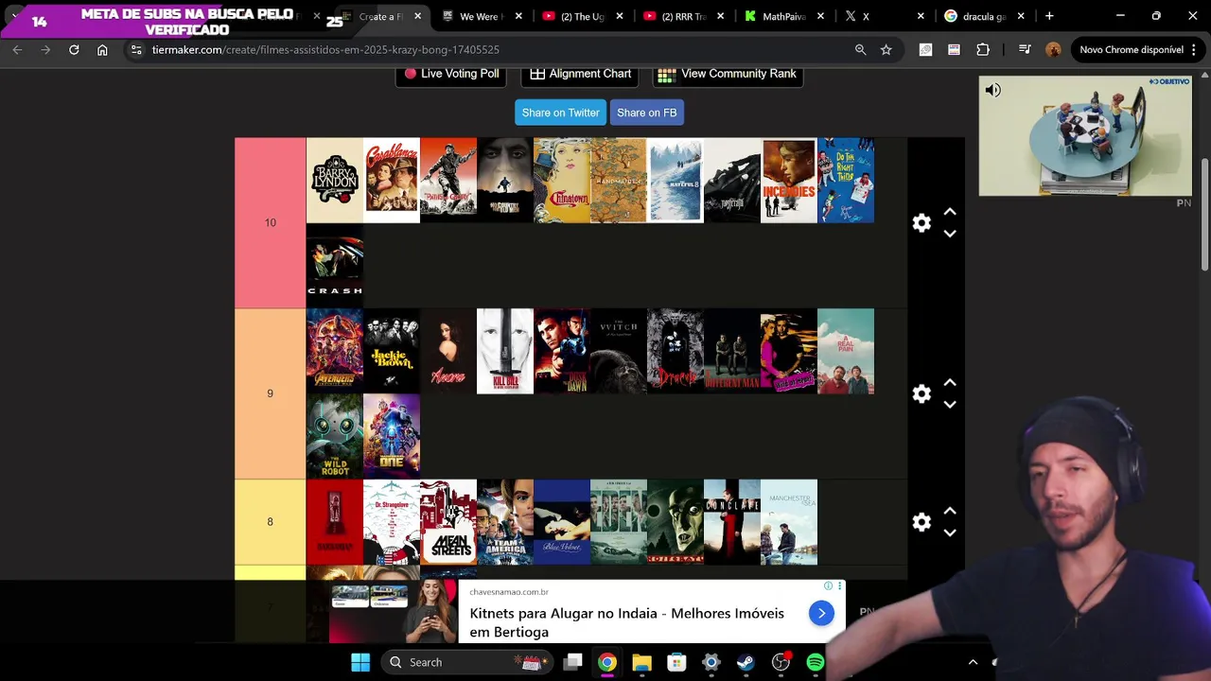The image size is (1211, 681).
Task: Select the Crash poster
Action: point(335,266)
